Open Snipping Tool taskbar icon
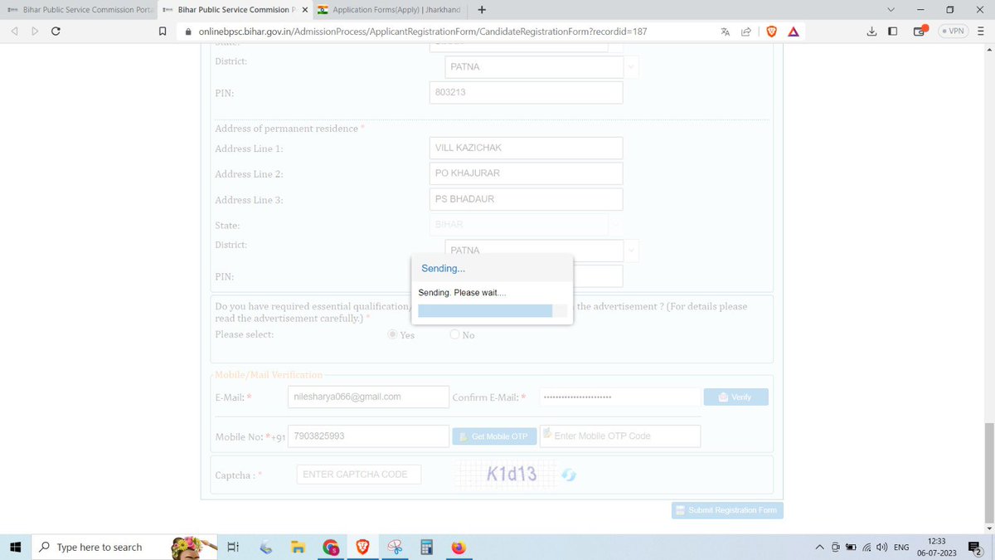Image resolution: width=995 pixels, height=560 pixels. pyautogui.click(x=395, y=547)
